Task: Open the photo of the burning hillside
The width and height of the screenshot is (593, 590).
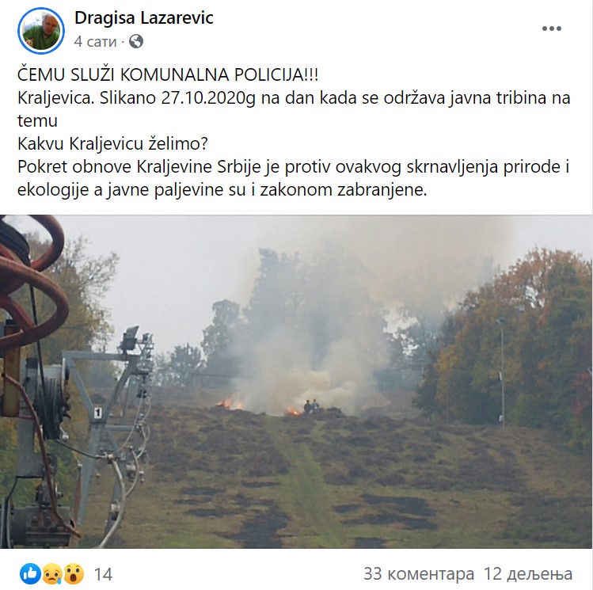Action: (296, 382)
